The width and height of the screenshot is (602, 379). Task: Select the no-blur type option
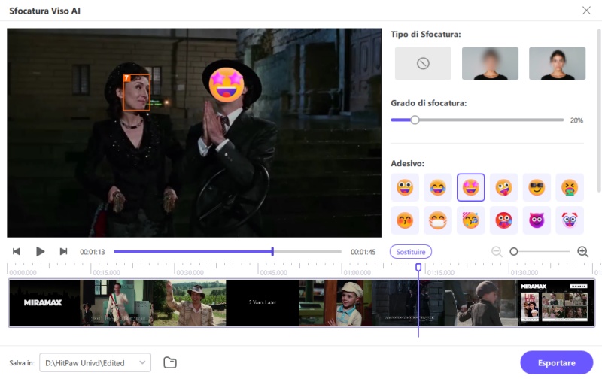click(423, 64)
